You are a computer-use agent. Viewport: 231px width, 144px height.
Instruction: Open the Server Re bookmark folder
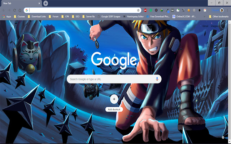[x=88, y=17]
